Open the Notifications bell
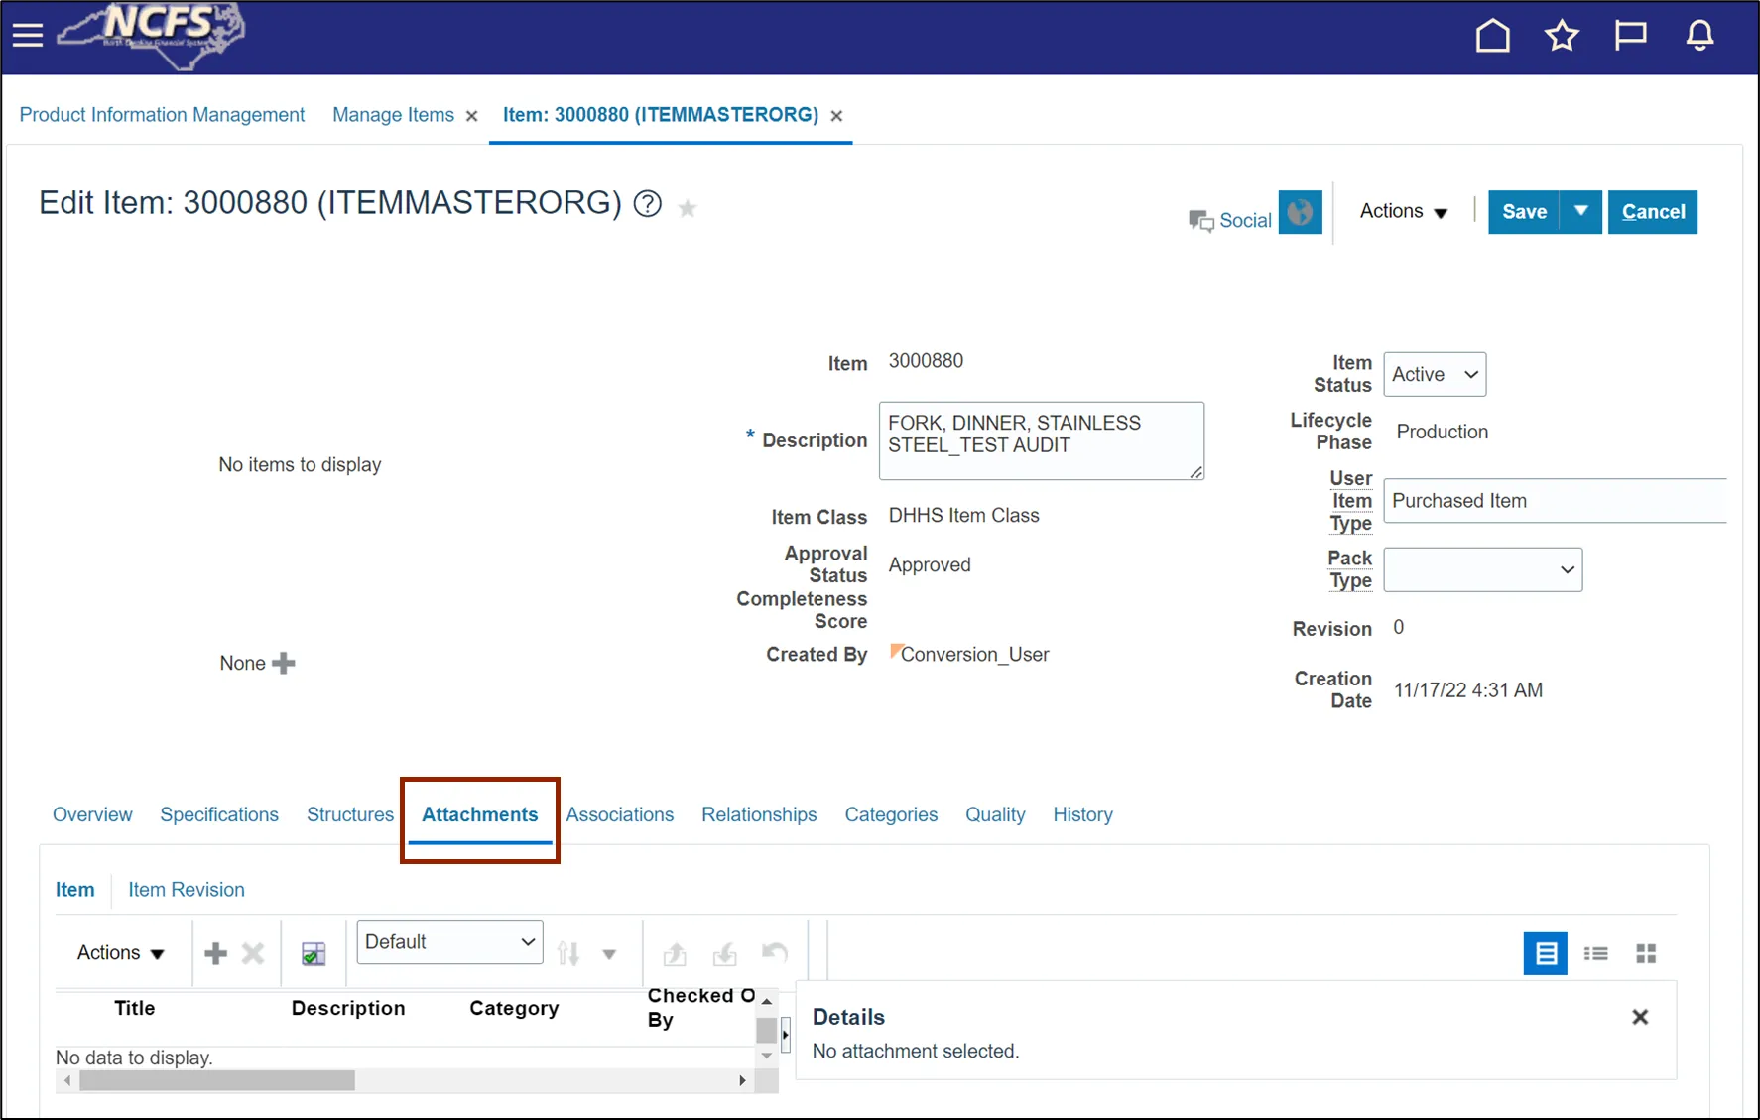The width and height of the screenshot is (1760, 1120). coord(1699,36)
